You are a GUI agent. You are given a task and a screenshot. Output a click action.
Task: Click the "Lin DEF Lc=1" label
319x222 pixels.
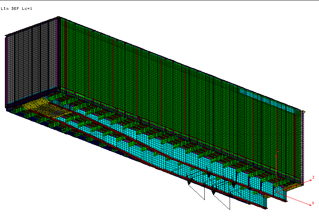click(17, 9)
